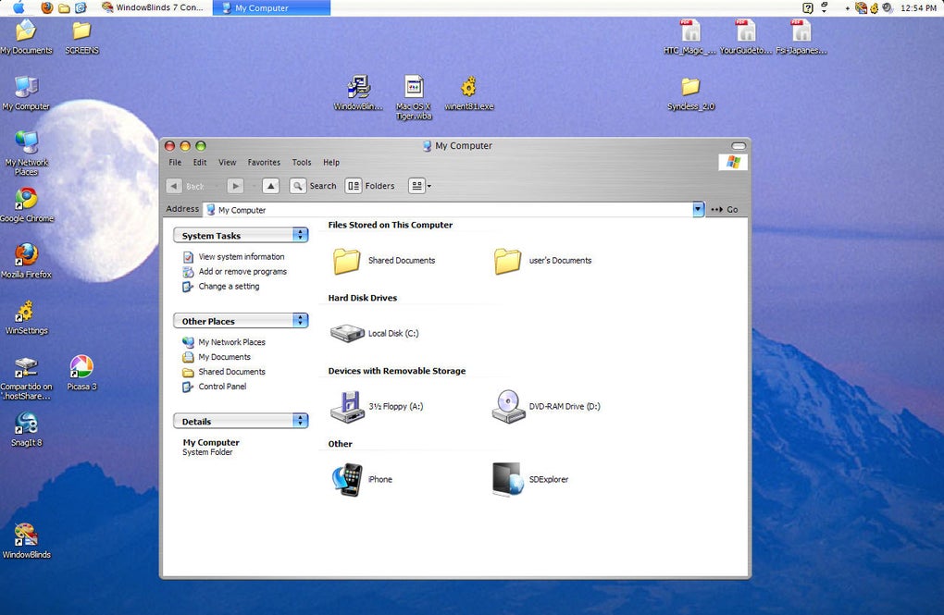Open the user's Documents folder
The image size is (944, 615).
coord(507,261)
